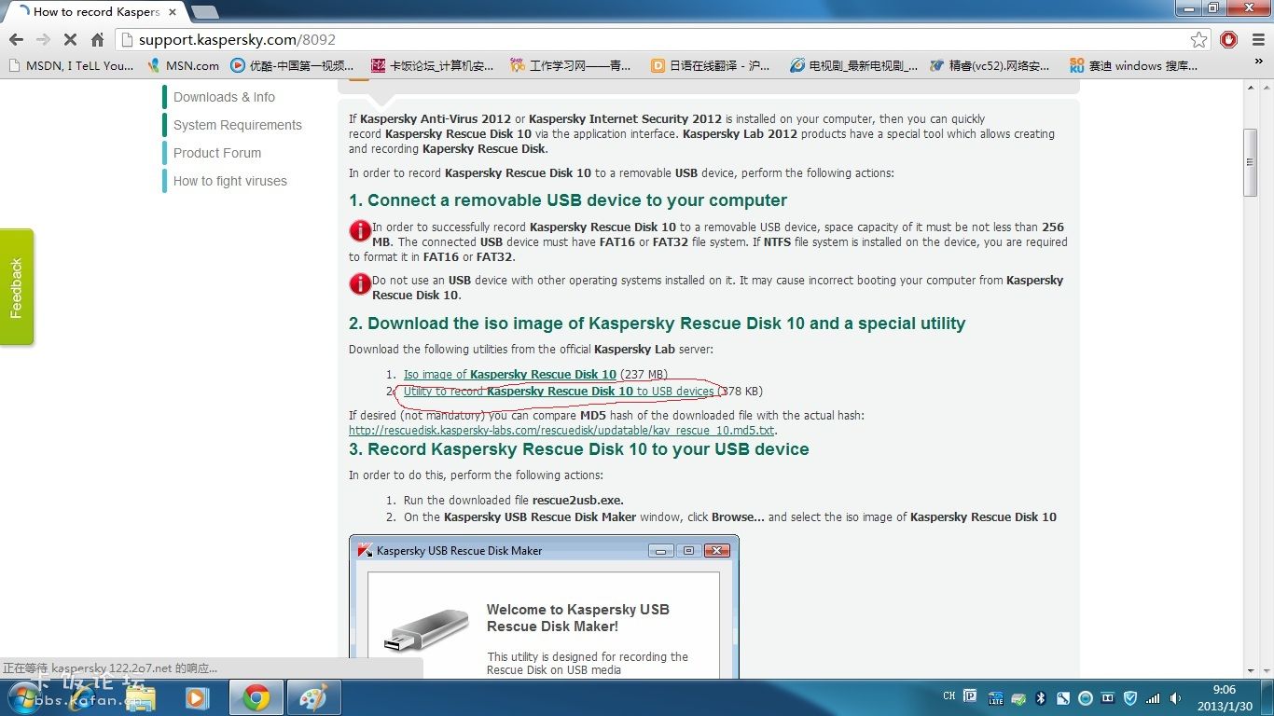1274x716 pixels.
Task: Click the clock showing 9:06
Action: click(1223, 697)
